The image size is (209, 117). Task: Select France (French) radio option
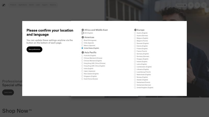[135, 51]
